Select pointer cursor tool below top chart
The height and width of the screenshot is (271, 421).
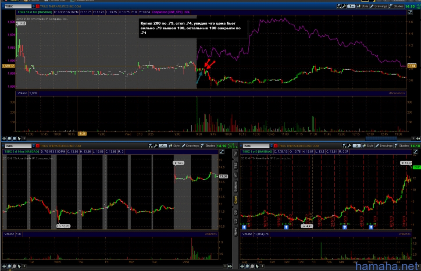pos(19,139)
